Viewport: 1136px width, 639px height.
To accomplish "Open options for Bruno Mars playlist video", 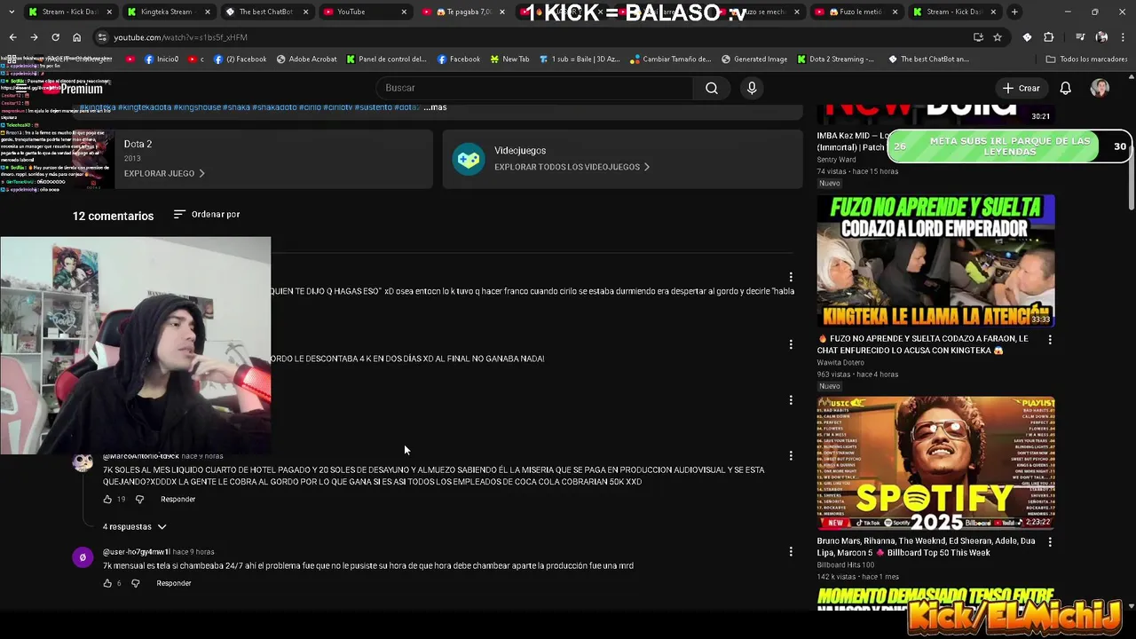I will [1050, 541].
